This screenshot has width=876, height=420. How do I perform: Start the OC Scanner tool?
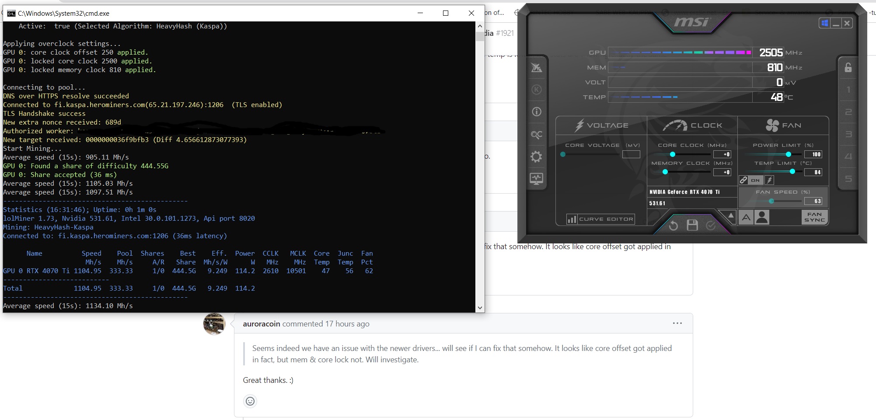click(x=537, y=134)
